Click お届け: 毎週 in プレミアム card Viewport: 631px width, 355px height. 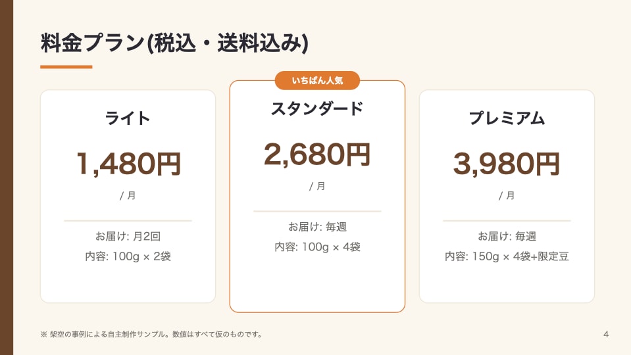(507, 236)
